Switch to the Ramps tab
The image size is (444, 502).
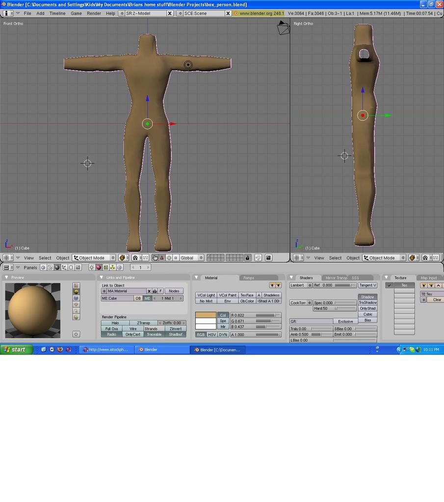249,278
